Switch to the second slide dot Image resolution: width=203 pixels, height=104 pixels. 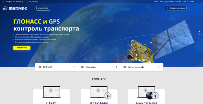199,34
